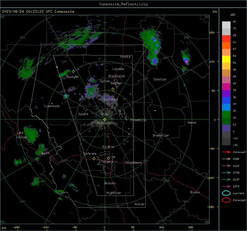Click the Blackfalds city label
Viewport: 247px width, 231px height.
coord(117,76)
